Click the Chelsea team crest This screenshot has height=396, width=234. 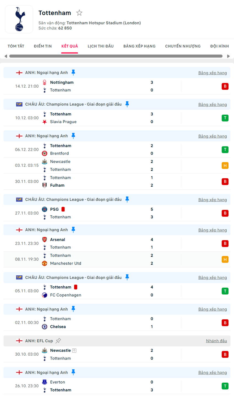point(45,327)
